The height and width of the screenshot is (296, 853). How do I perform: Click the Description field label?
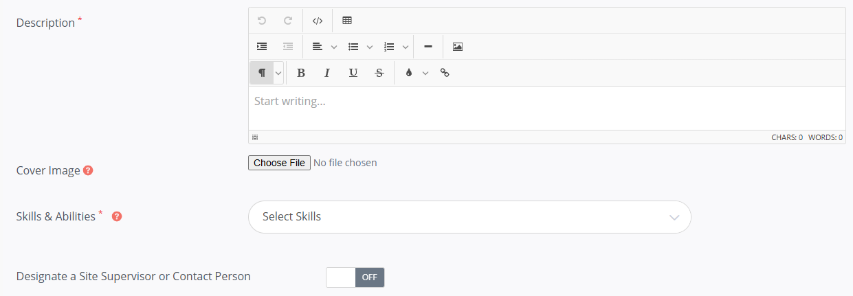tap(45, 23)
